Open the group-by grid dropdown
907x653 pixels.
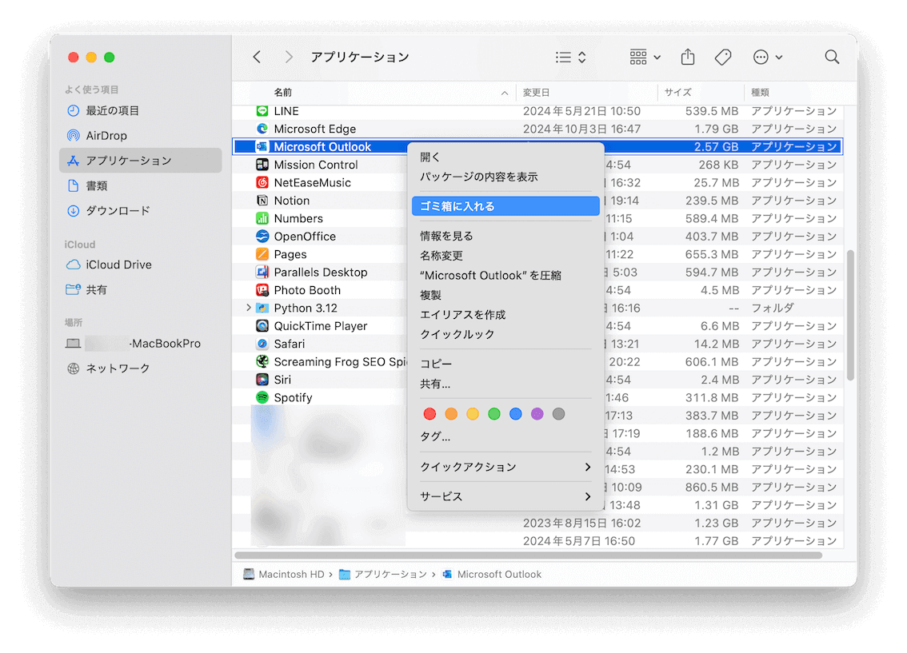645,57
